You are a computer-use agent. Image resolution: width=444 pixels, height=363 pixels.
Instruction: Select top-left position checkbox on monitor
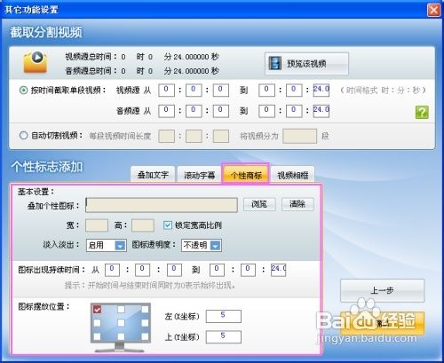coord(97,310)
